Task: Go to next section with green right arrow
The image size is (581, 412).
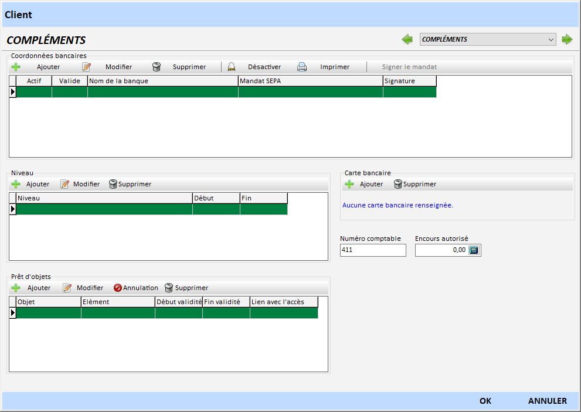Action: click(567, 39)
